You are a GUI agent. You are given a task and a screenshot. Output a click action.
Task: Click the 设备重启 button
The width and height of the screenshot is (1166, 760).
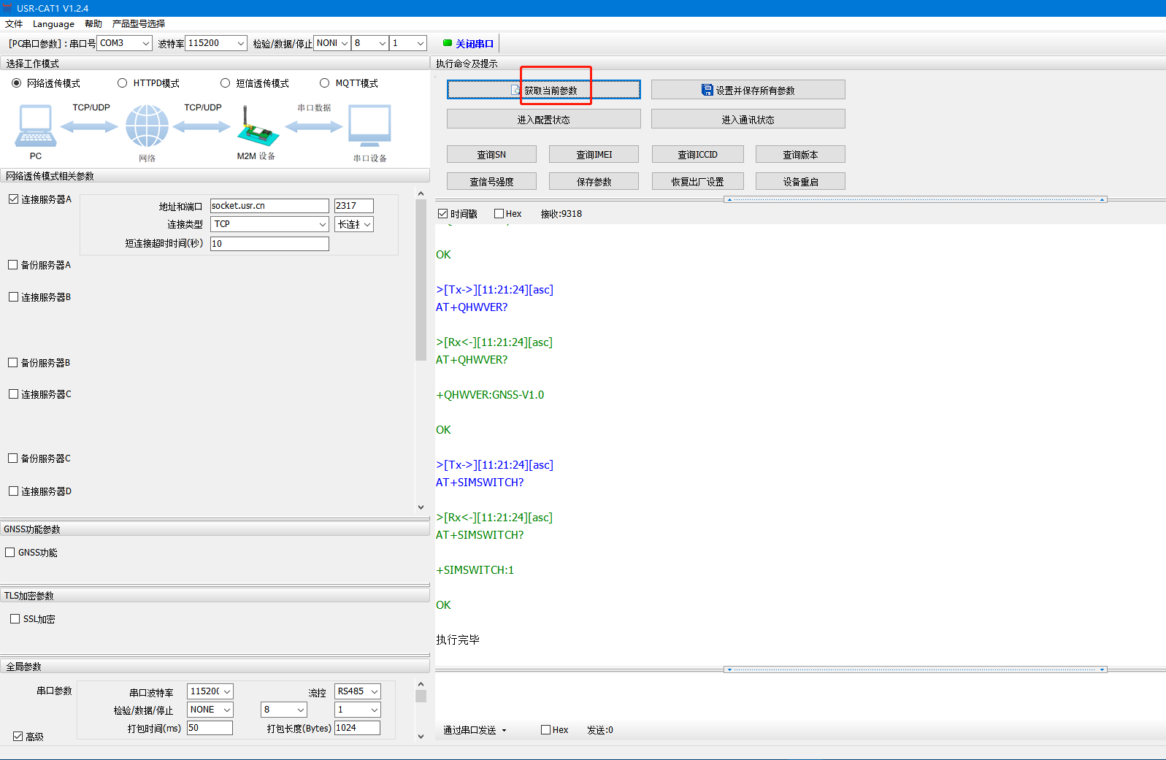800,182
